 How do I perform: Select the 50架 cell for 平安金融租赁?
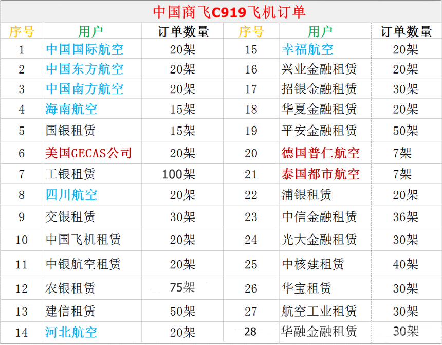pyautogui.click(x=406, y=130)
